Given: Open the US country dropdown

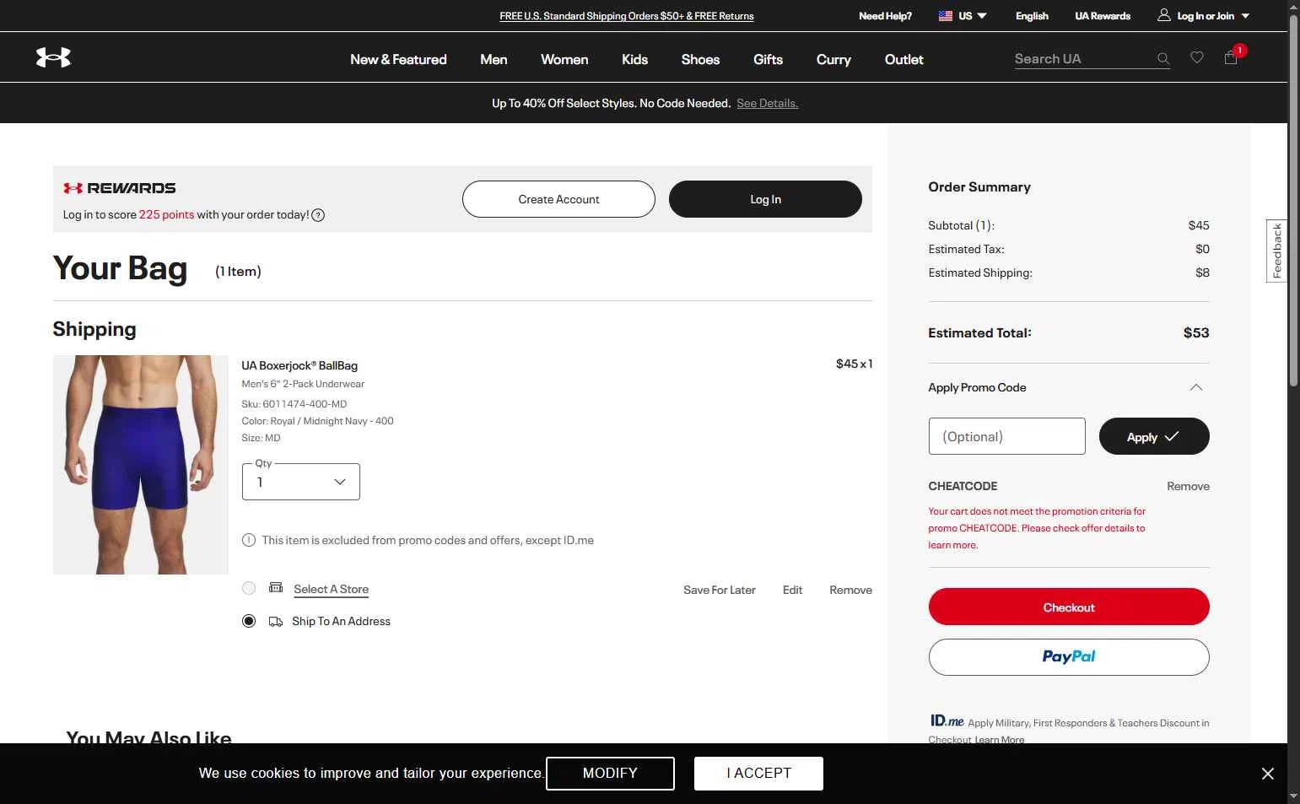Looking at the screenshot, I should [963, 16].
